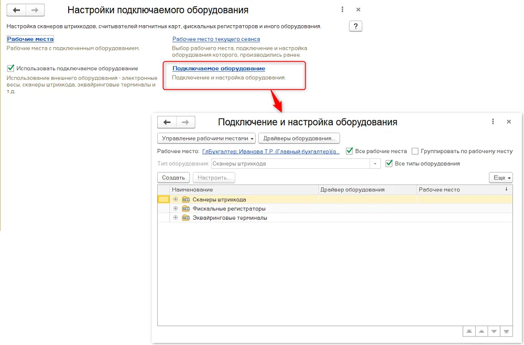
Task: Select the Сканеры штрихкода row
Action: point(335,199)
